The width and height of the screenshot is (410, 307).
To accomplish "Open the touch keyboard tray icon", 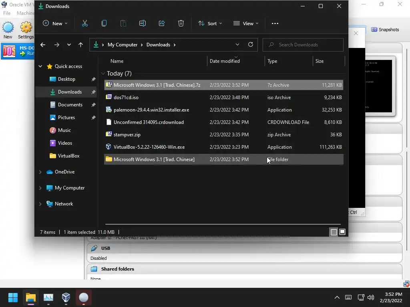I will [348, 297].
